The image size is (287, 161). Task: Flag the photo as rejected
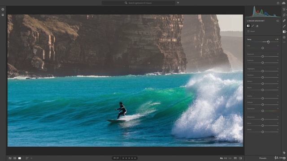coord(117,158)
